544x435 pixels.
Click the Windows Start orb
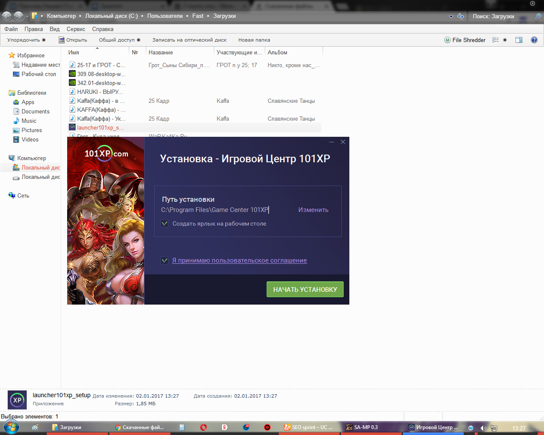point(11,427)
